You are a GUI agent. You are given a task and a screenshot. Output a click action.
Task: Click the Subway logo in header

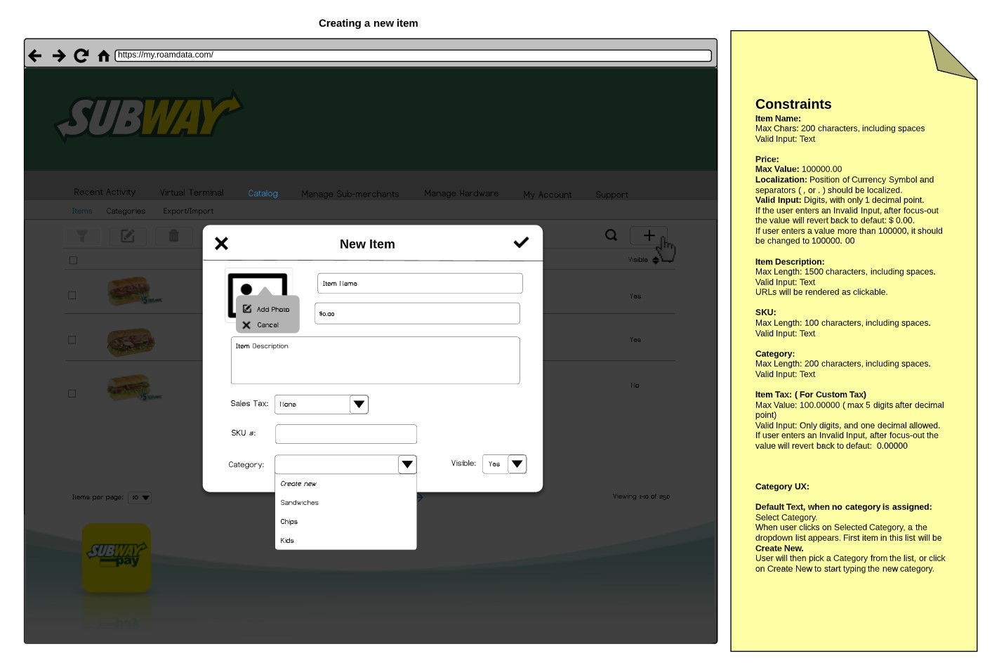[x=148, y=116]
